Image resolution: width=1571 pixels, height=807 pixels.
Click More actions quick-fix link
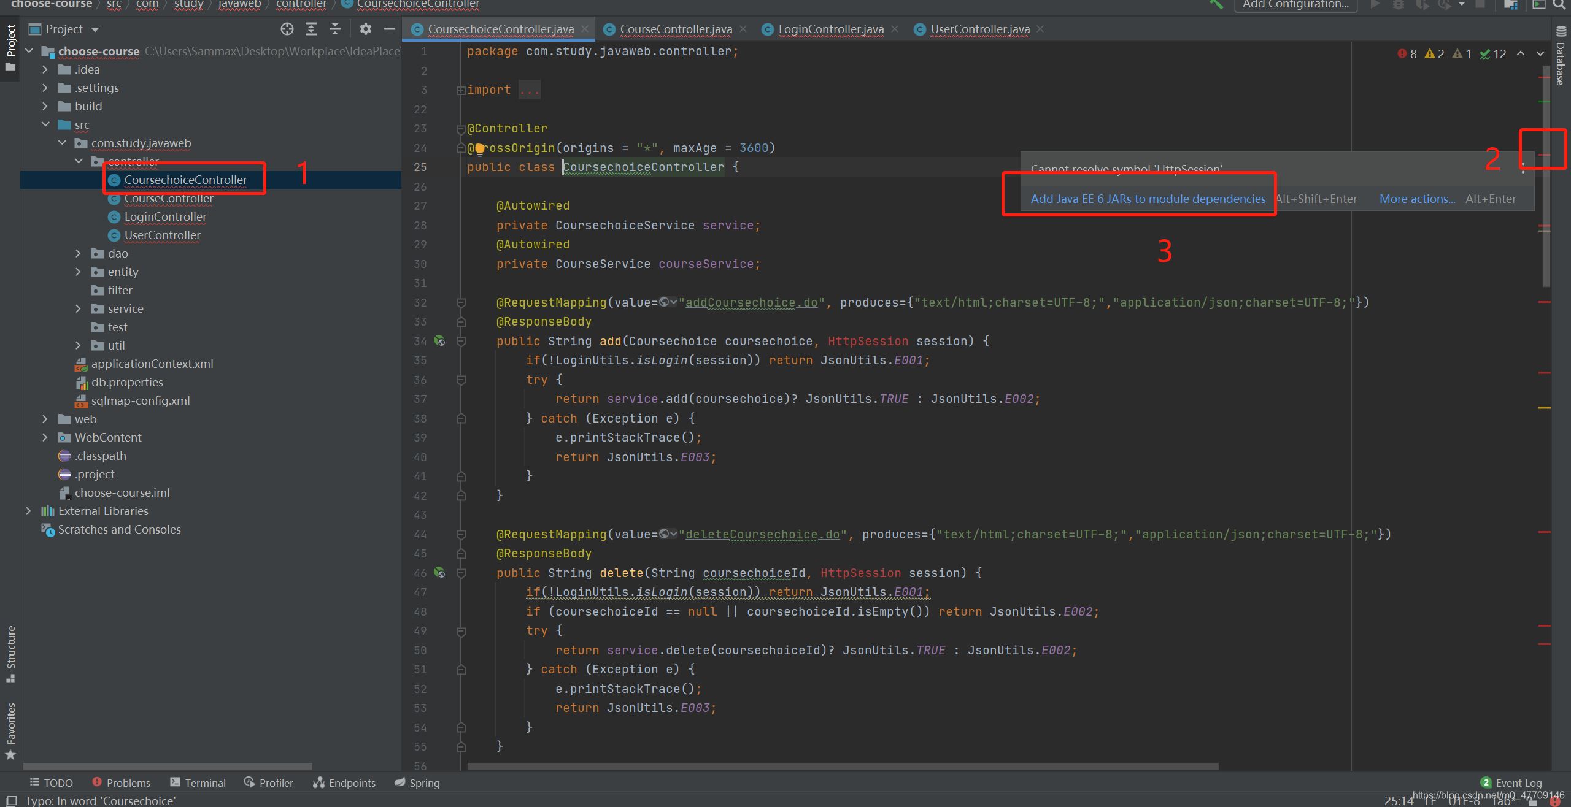1416,197
